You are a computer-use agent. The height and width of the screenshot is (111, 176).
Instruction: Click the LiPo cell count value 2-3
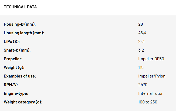(141, 42)
